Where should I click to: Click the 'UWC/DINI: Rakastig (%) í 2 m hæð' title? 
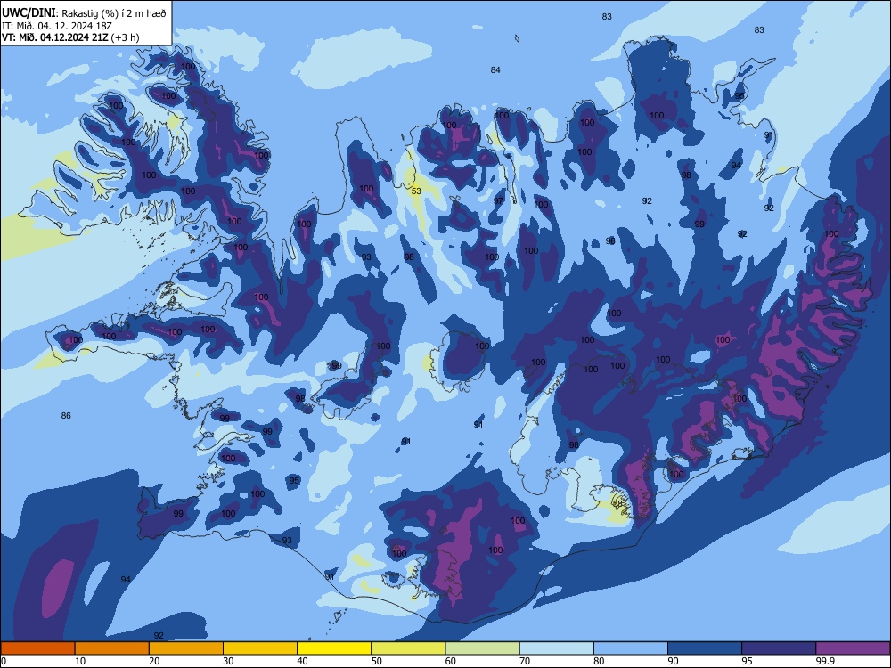(x=84, y=13)
